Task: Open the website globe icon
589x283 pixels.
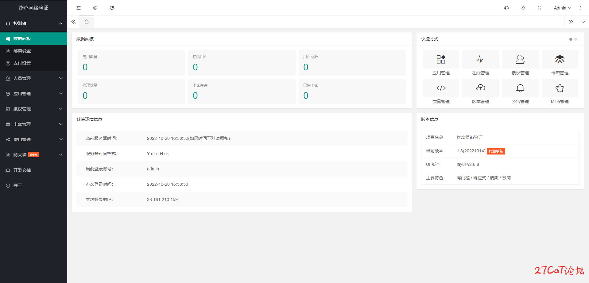Action: pos(95,8)
